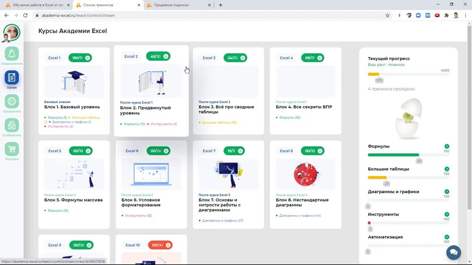The height and width of the screenshot is (265, 472).
Task: Click the Excel 1 progress badge 190/11
Action: click(x=80, y=58)
